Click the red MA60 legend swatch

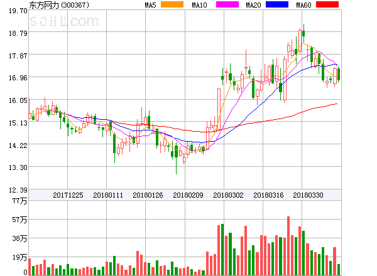pyautogui.click(x=327, y=4)
